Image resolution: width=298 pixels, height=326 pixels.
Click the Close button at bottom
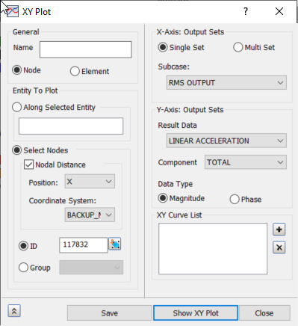tap(264, 313)
